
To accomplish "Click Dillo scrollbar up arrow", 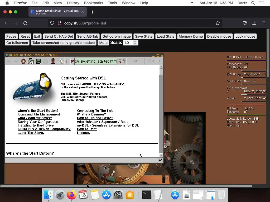I will pos(161,67).
